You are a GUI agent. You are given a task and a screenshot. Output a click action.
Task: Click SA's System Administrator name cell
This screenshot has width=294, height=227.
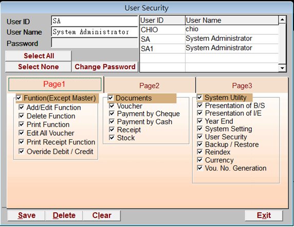[232, 39]
